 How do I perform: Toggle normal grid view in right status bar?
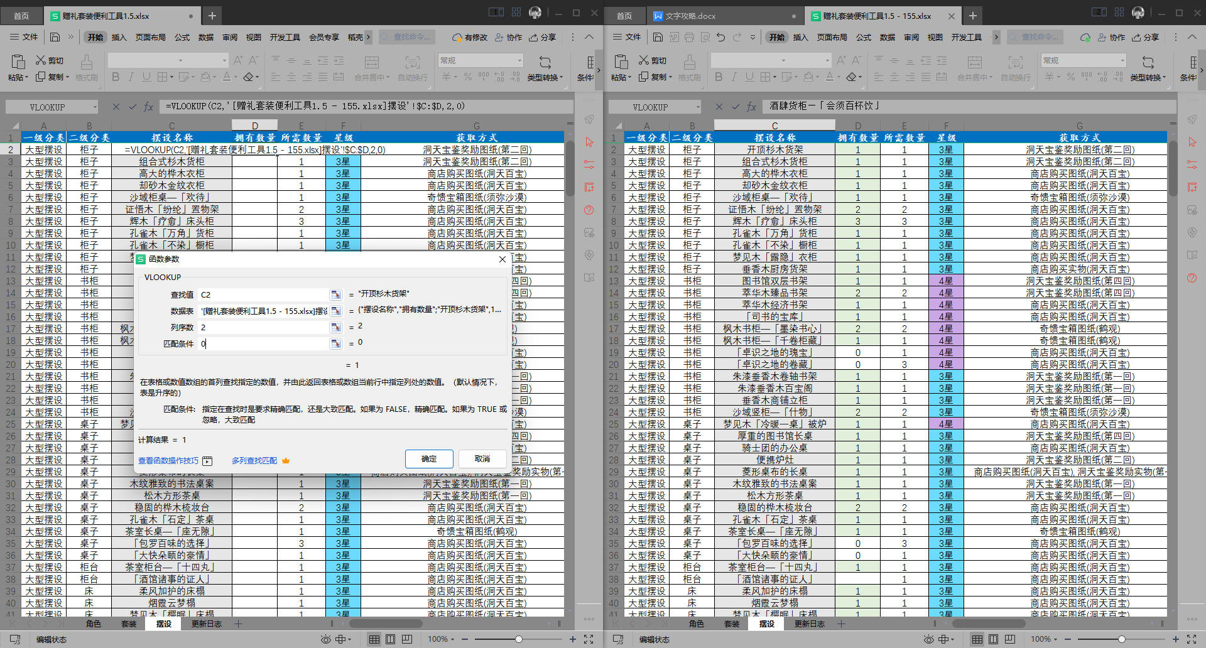coord(977,639)
